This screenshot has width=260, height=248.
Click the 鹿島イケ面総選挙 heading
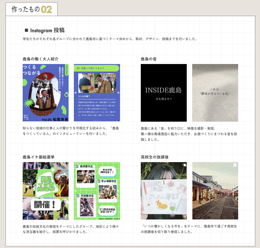(x=38, y=157)
